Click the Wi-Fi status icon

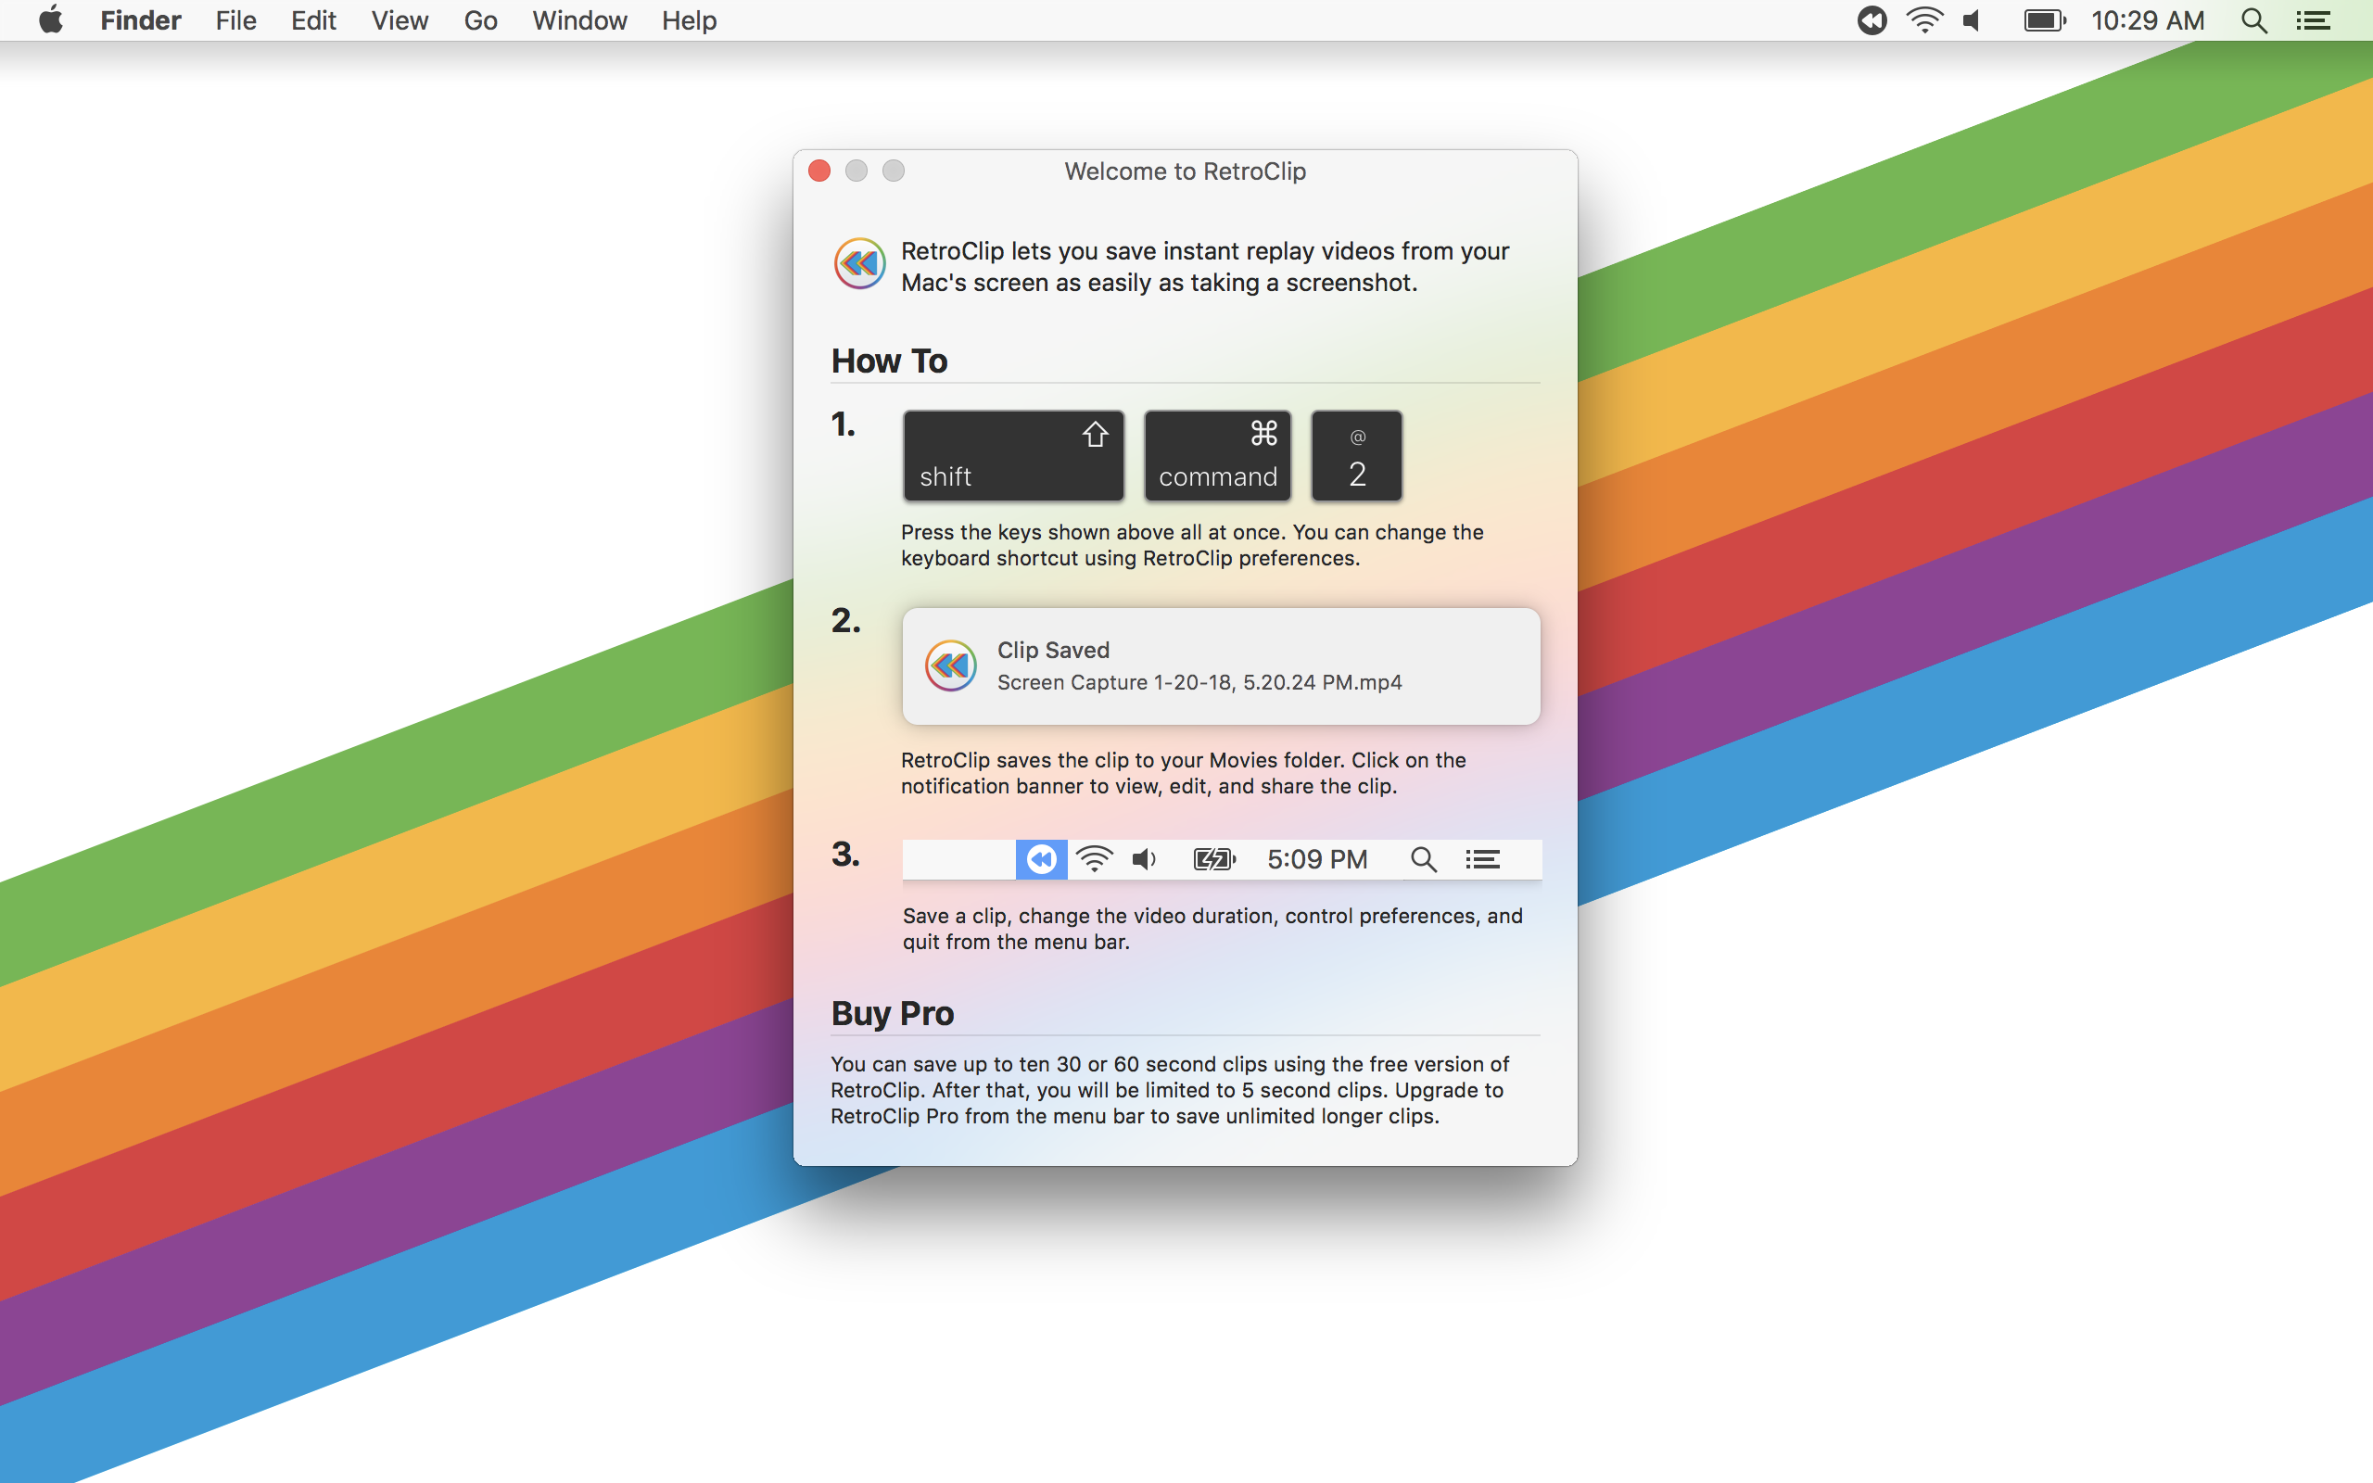1924,20
